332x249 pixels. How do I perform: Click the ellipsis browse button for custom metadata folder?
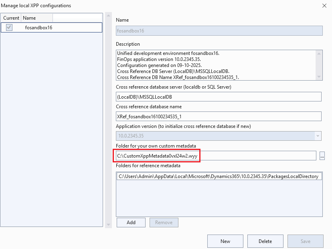tap(322, 156)
